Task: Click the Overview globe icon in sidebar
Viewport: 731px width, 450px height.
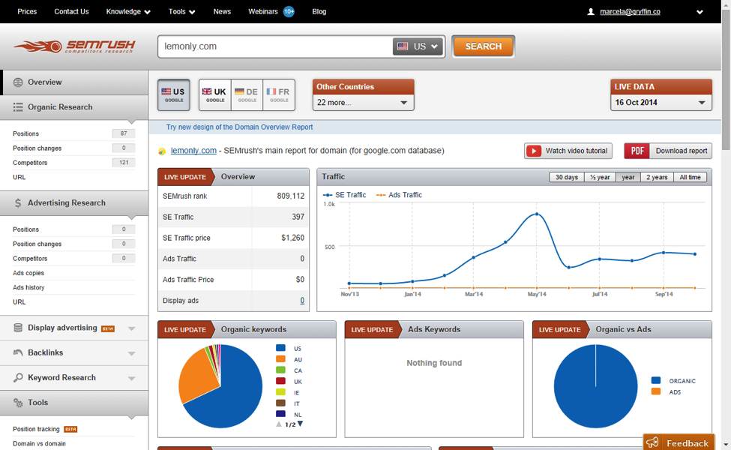Action: [18, 82]
